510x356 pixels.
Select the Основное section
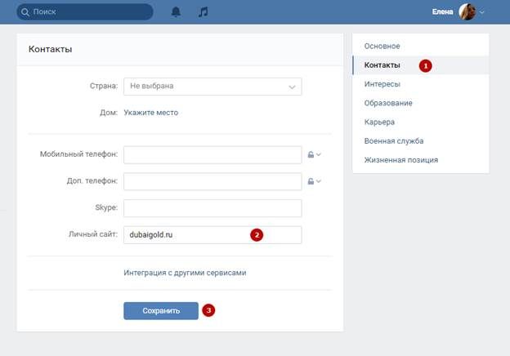click(382, 46)
